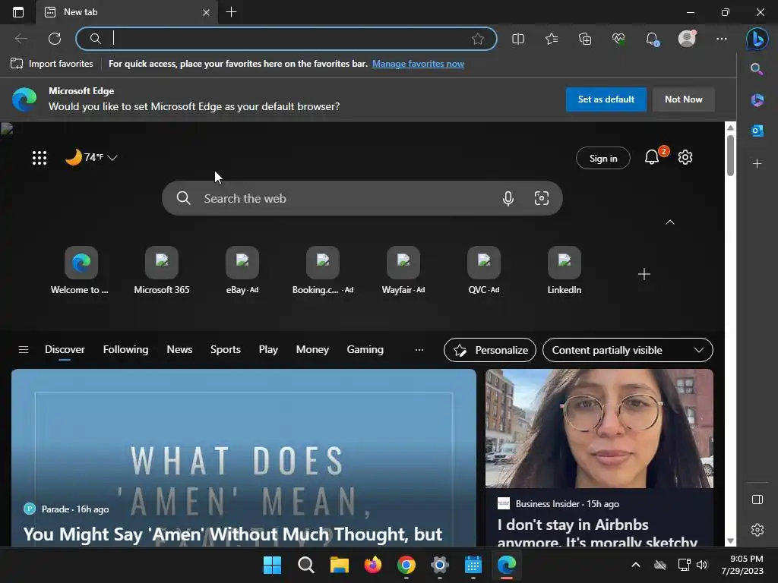The height and width of the screenshot is (583, 778).
Task: Open the app launcher grid icon
Action: [x=40, y=158]
